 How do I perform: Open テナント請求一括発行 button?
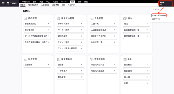pos(70,48)
